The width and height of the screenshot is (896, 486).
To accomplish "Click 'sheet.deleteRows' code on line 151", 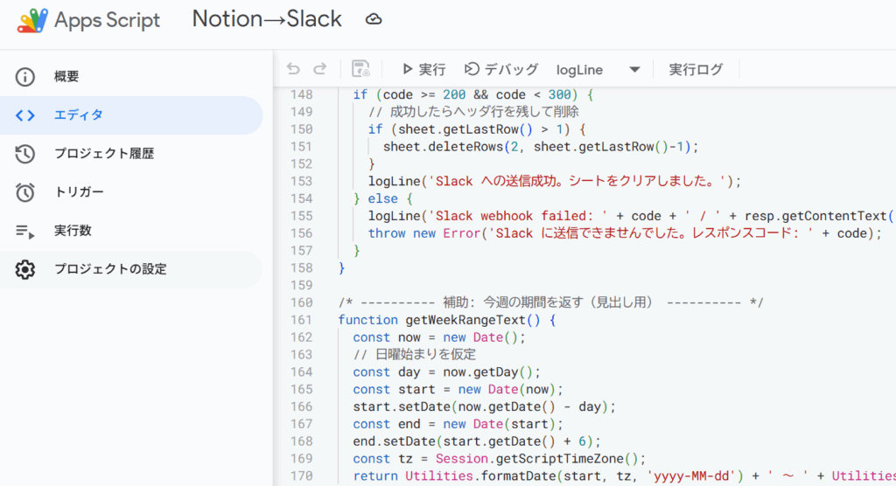I will [x=443, y=147].
